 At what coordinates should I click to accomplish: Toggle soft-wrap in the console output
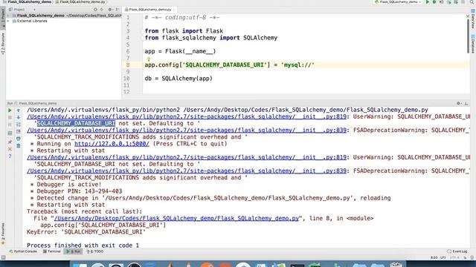[x=19, y=125]
